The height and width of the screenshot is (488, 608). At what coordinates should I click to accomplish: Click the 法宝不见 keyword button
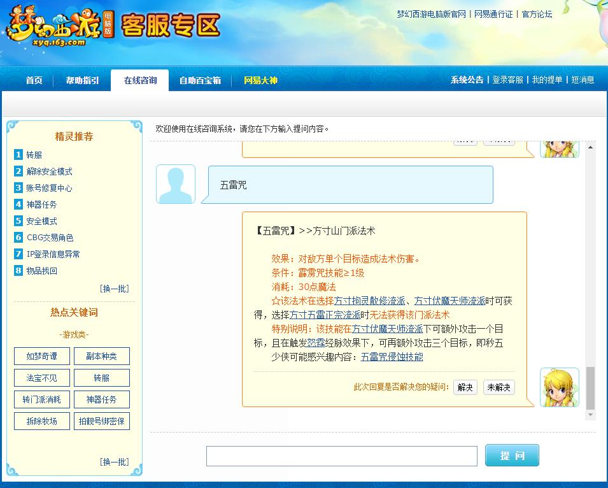pyautogui.click(x=42, y=378)
